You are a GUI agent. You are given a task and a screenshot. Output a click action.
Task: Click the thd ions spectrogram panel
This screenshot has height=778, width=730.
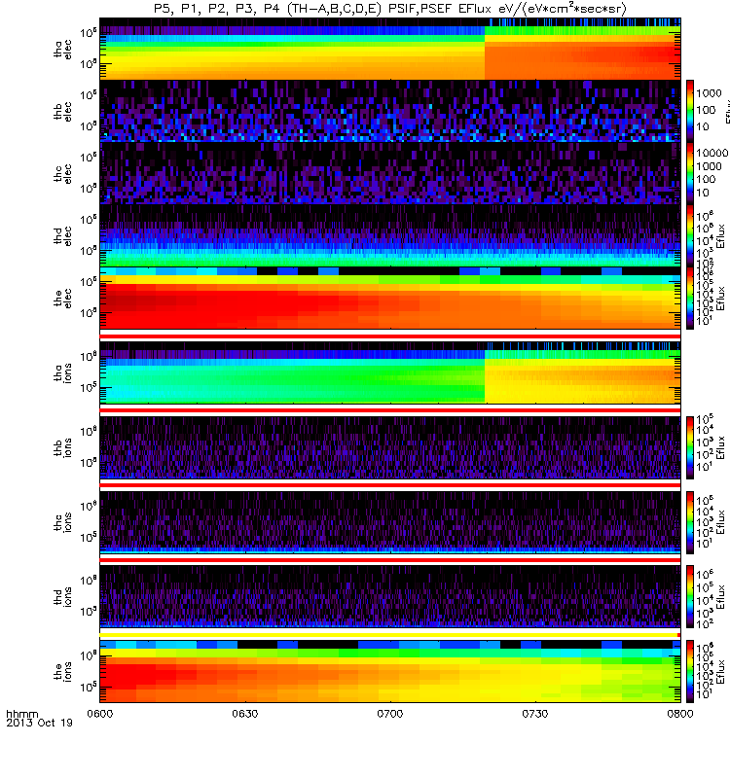[x=390, y=596]
